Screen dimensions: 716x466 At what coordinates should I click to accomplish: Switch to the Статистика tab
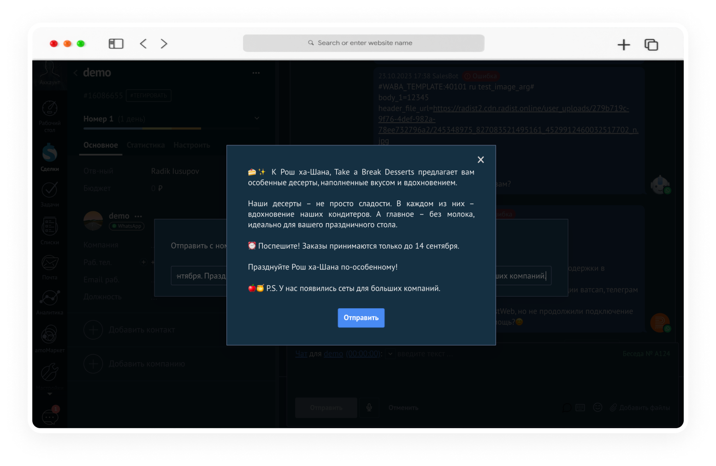click(x=146, y=145)
